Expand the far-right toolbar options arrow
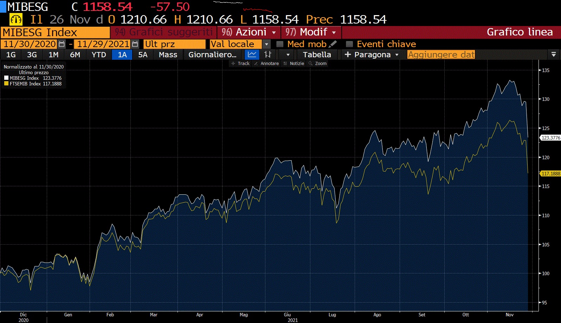 point(554,54)
